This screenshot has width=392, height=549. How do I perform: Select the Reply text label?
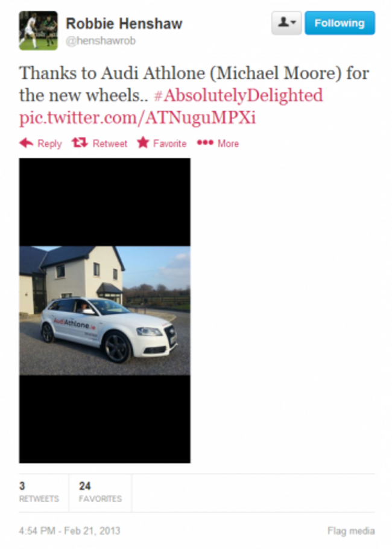[49, 144]
